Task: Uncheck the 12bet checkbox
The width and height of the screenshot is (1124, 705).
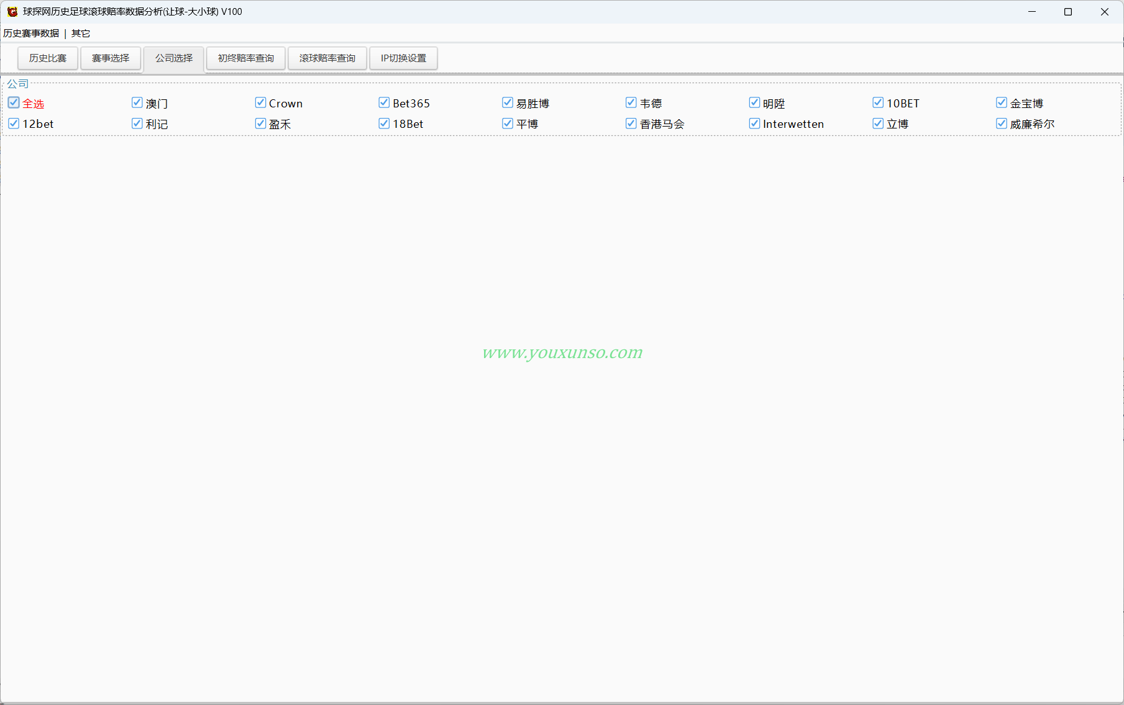Action: [x=14, y=123]
